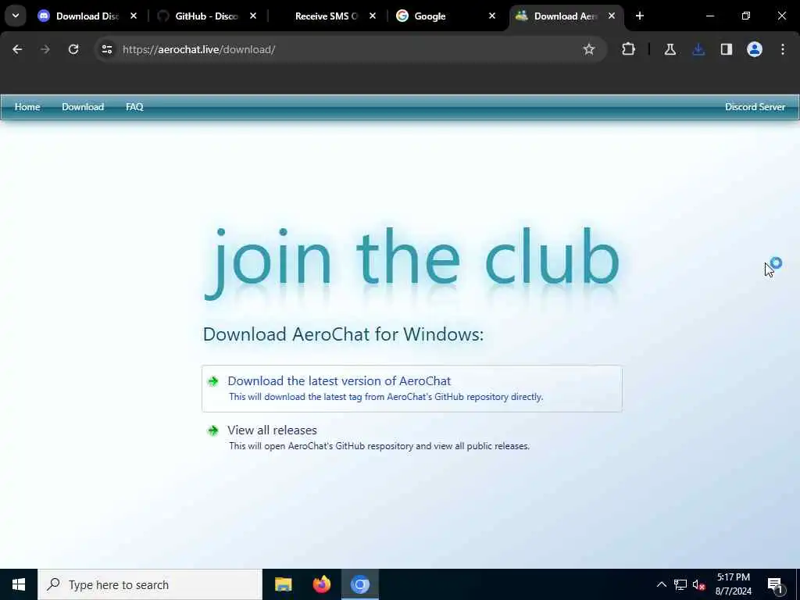The image size is (800, 600).
Task: Select the Chrome taskbar icon
Action: pos(359,584)
